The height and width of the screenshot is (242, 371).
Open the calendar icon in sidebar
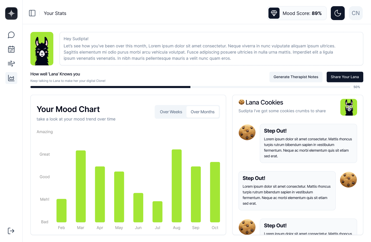coord(11,49)
